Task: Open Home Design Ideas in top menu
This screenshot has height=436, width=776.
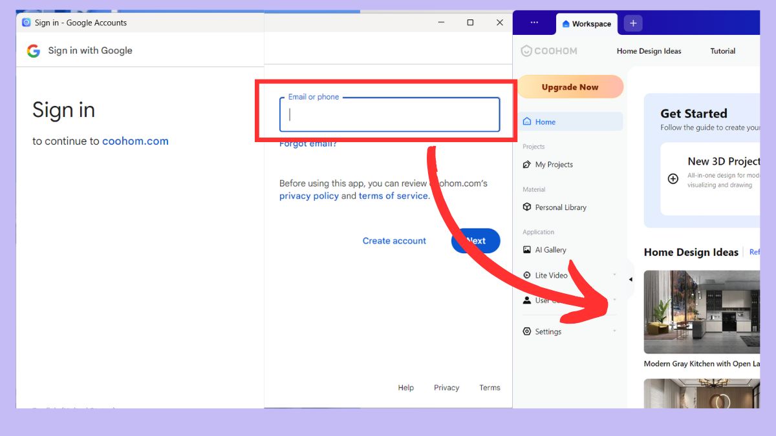Action: [649, 51]
